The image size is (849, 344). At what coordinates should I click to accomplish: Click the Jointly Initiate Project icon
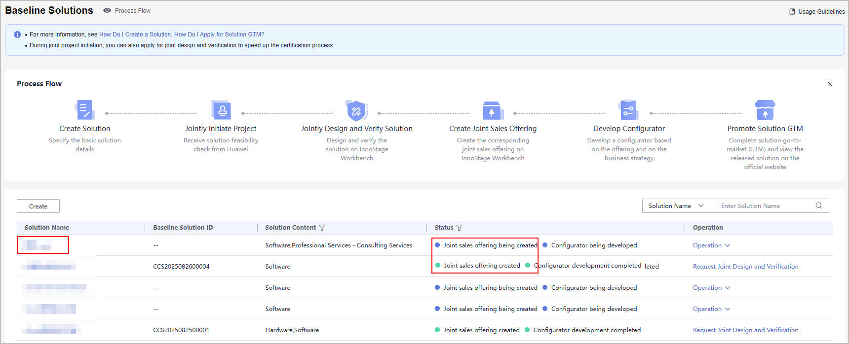pos(221,110)
